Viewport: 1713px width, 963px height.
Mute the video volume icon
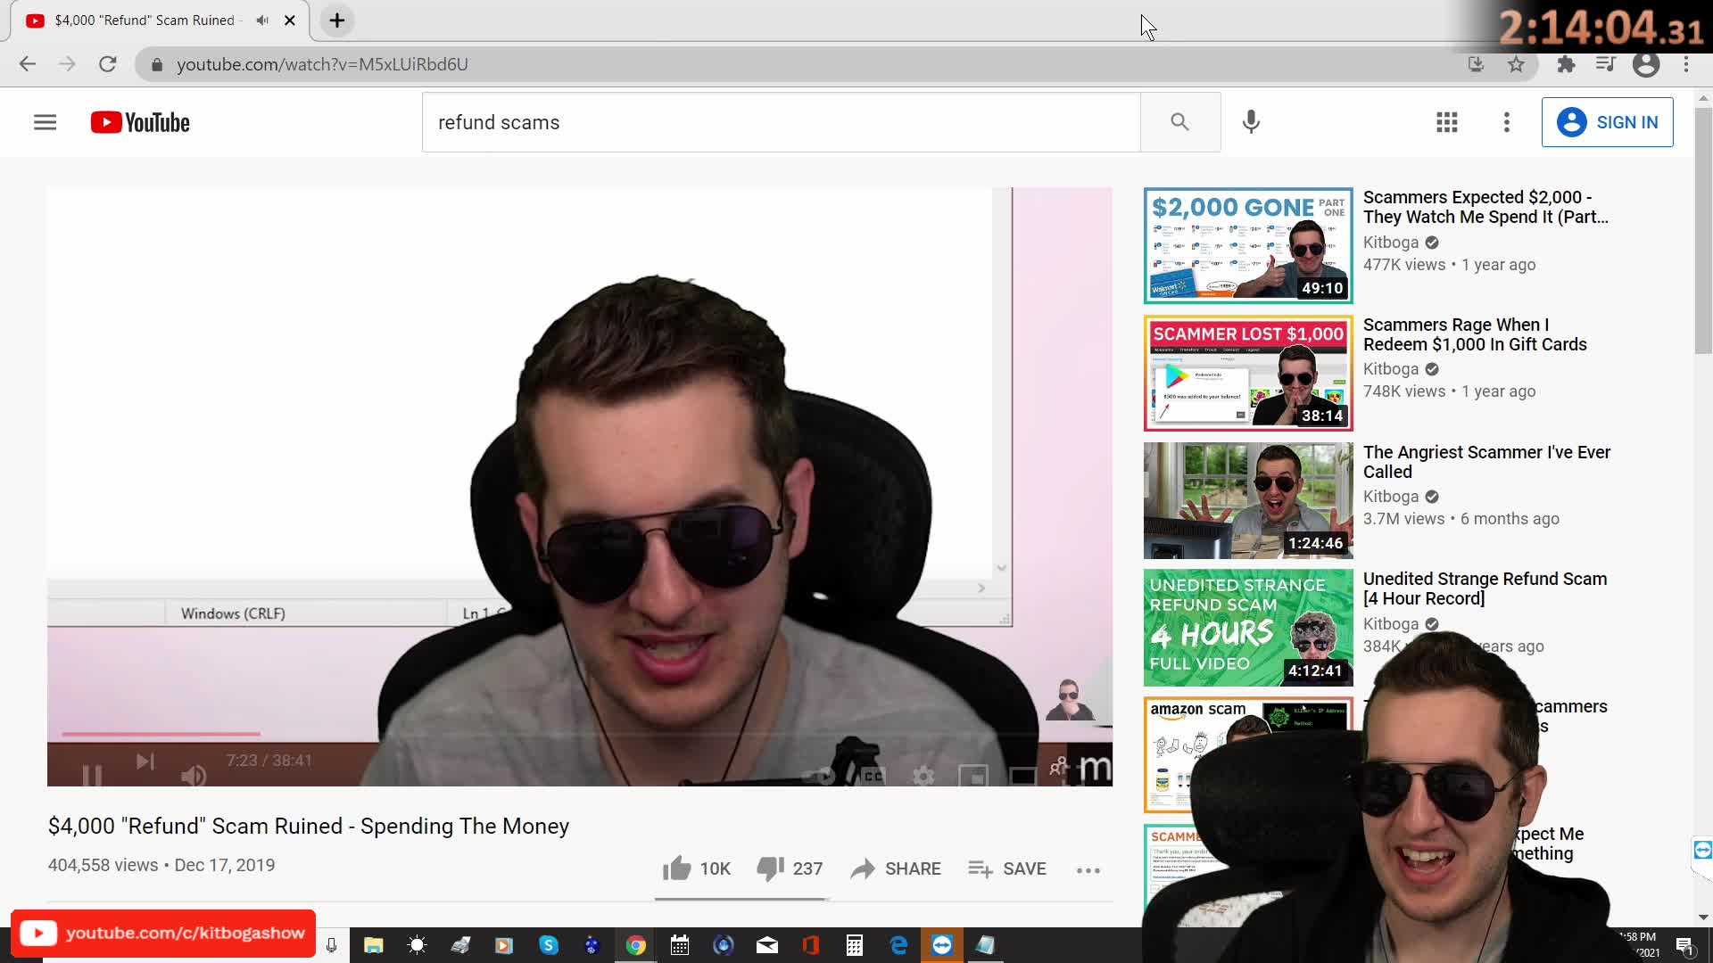point(193,775)
